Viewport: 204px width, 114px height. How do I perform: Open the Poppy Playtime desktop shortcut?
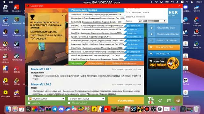click(5, 22)
